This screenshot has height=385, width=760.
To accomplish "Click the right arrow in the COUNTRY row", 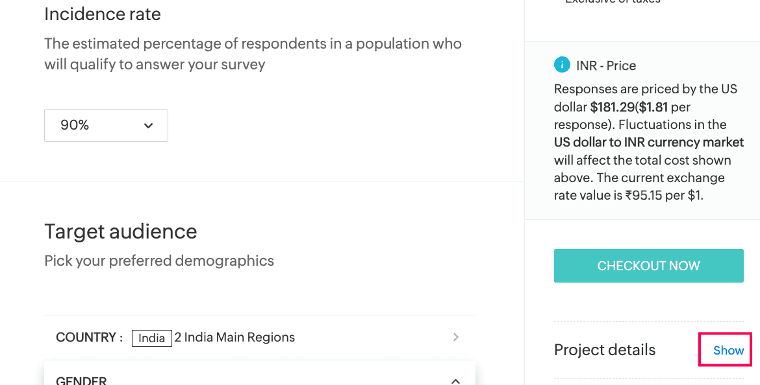I will (455, 337).
